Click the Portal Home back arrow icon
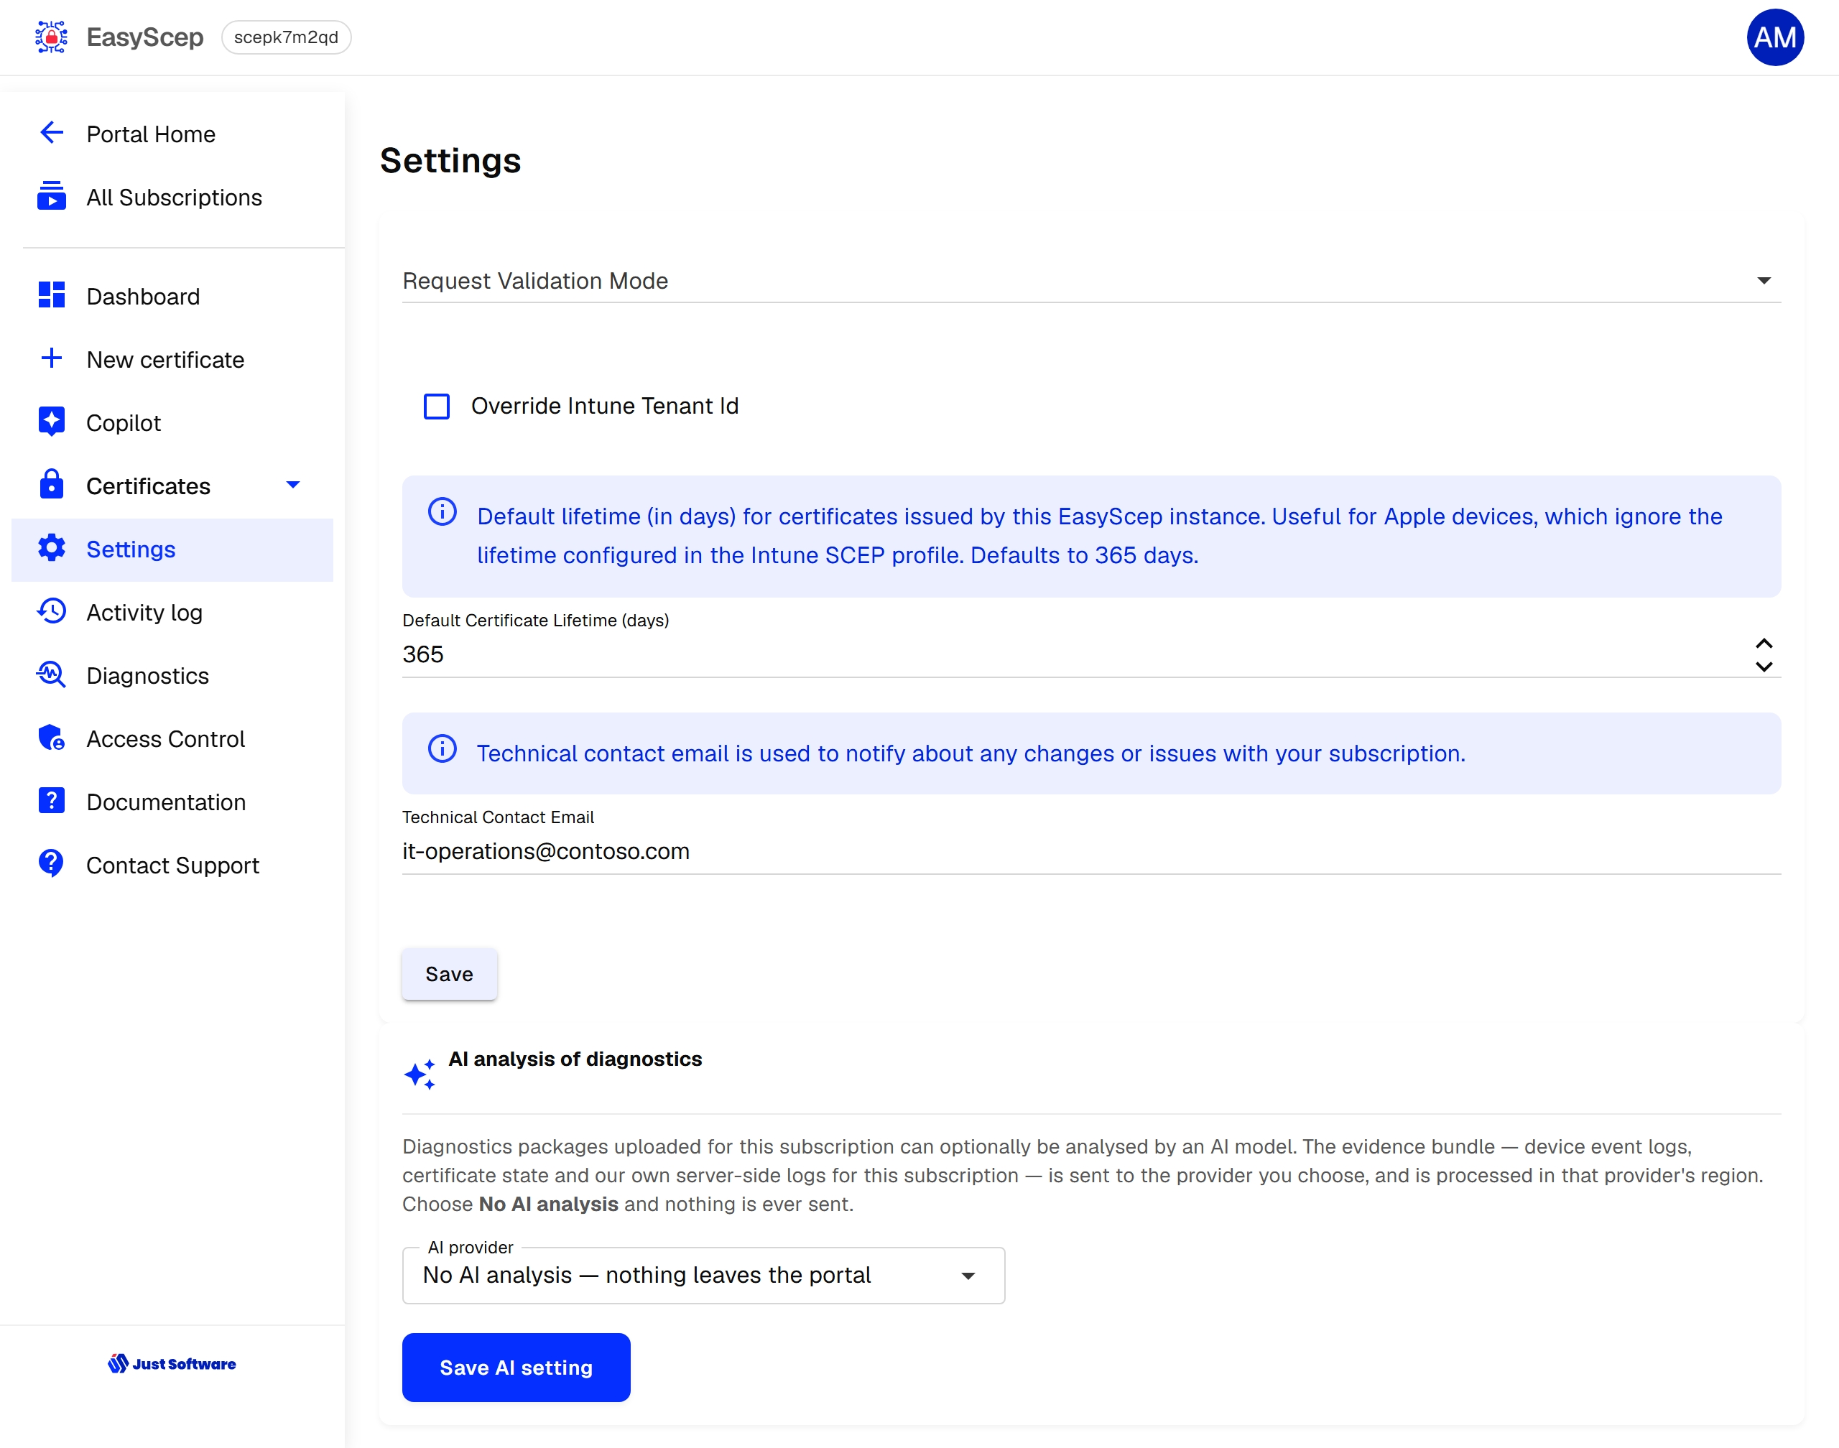Viewport: 1839px width, 1448px height. click(52, 133)
